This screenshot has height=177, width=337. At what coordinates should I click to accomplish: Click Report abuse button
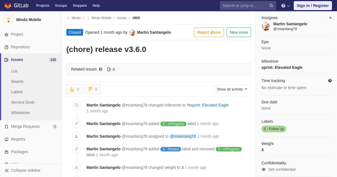pyautogui.click(x=209, y=32)
